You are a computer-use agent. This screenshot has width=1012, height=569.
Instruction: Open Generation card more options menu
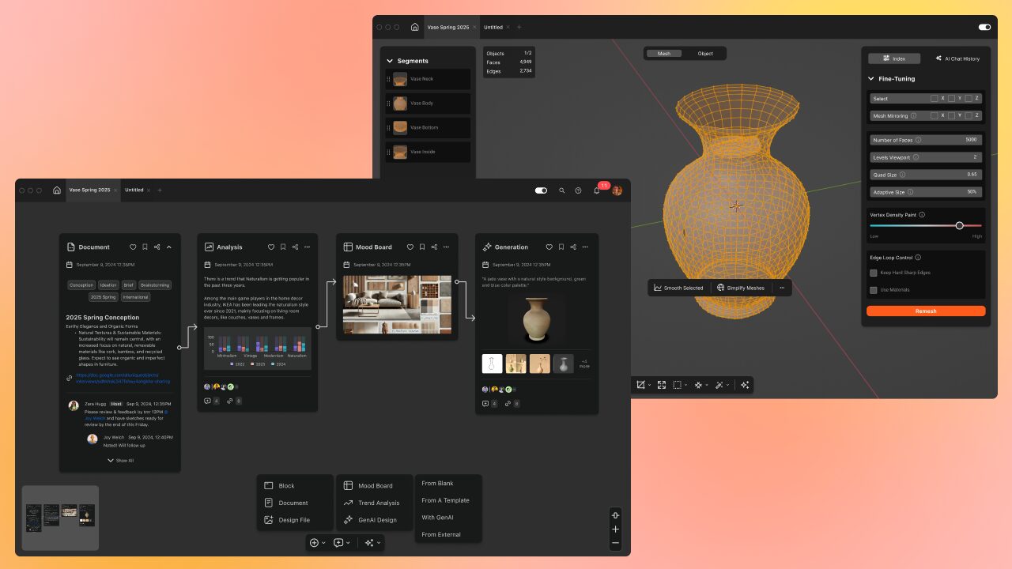tap(585, 247)
